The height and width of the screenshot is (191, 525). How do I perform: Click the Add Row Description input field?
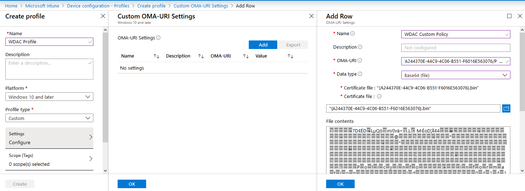click(x=455, y=48)
